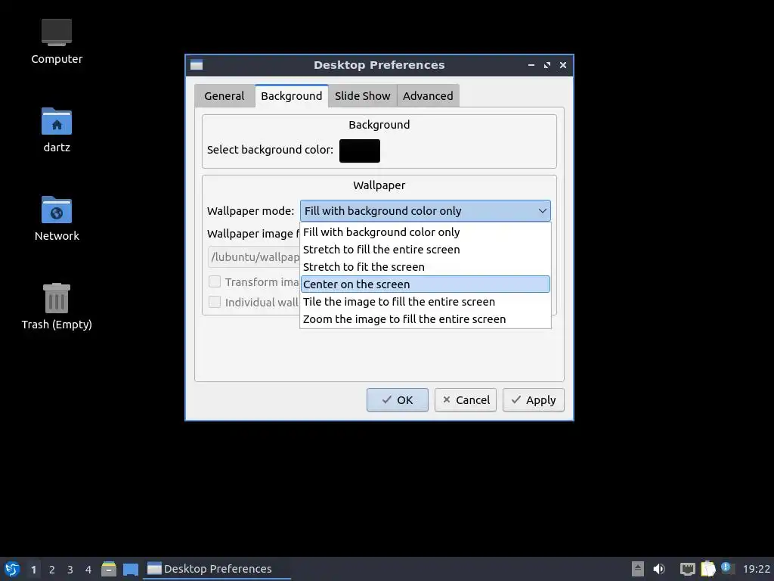Toggle the Individual wallpaper checkbox
774x581 pixels.
pyautogui.click(x=214, y=302)
